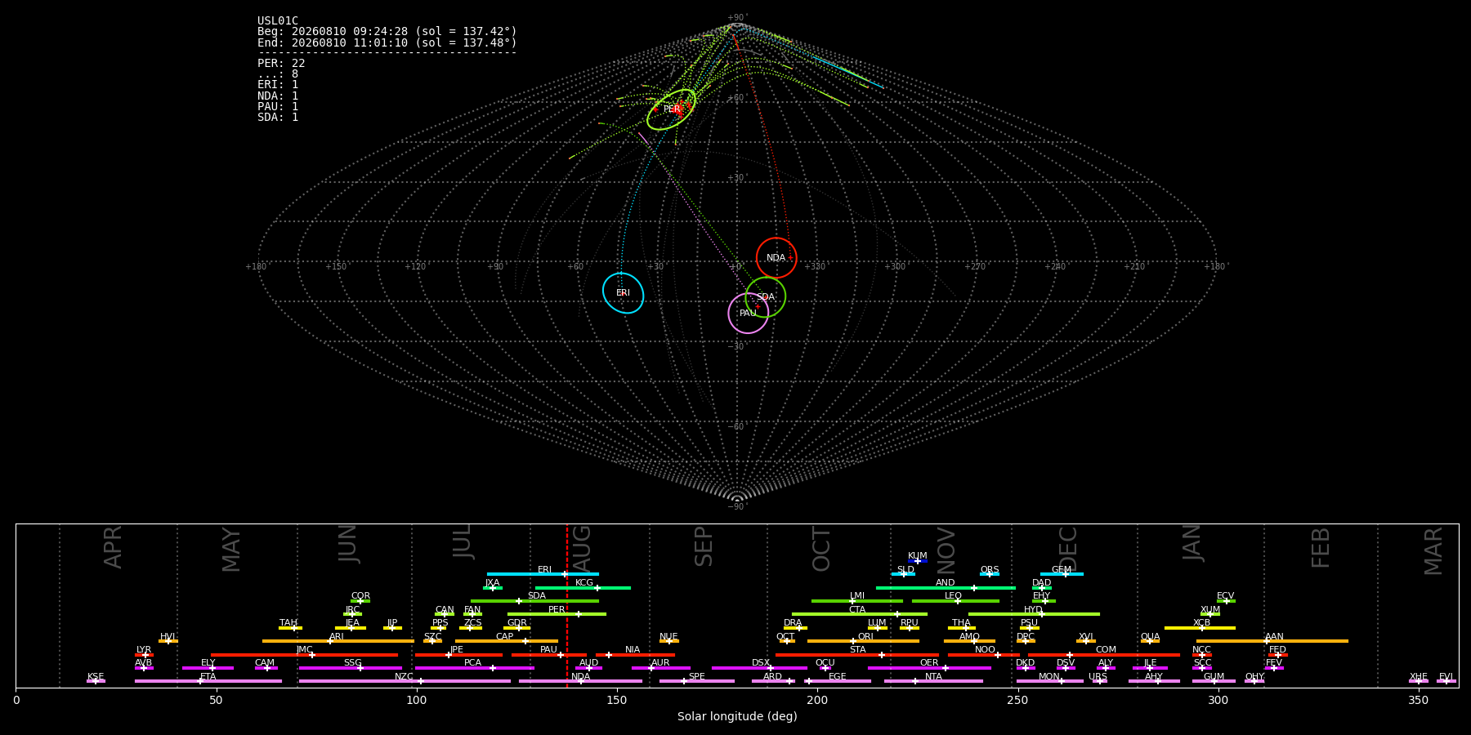The height and width of the screenshot is (735, 1471).
Task: Select the ORI shower bar in timeline
Action: [x=863, y=641]
